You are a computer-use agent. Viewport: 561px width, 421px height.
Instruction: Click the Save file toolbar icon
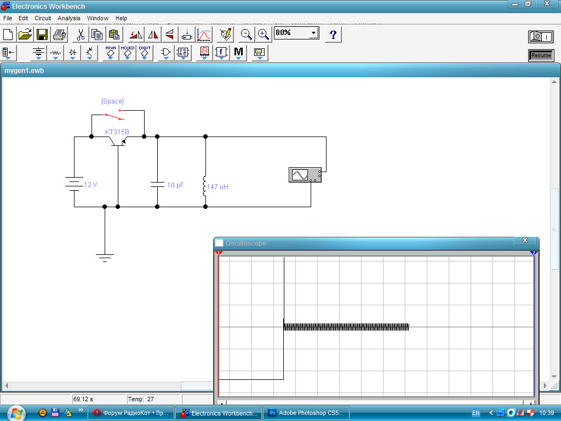coord(42,35)
